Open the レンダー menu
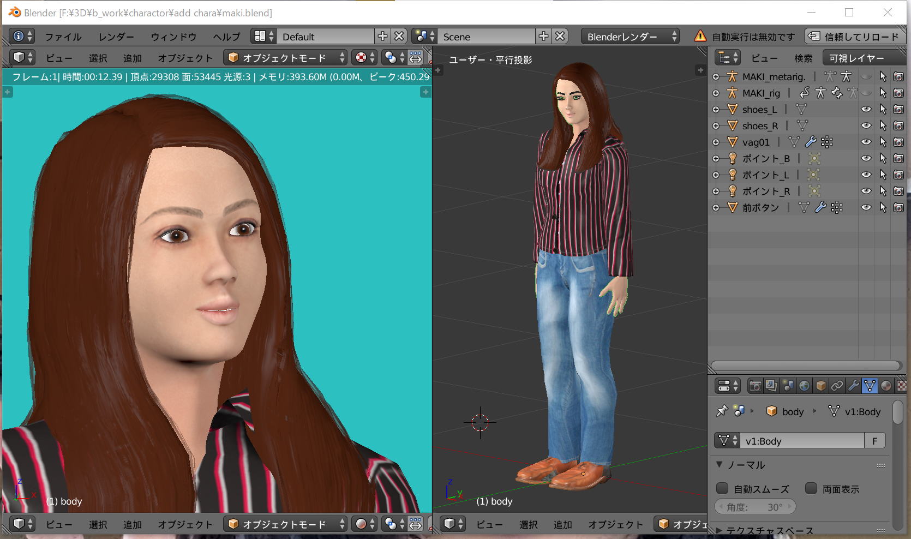Viewport: 911px width, 539px height. (x=116, y=37)
